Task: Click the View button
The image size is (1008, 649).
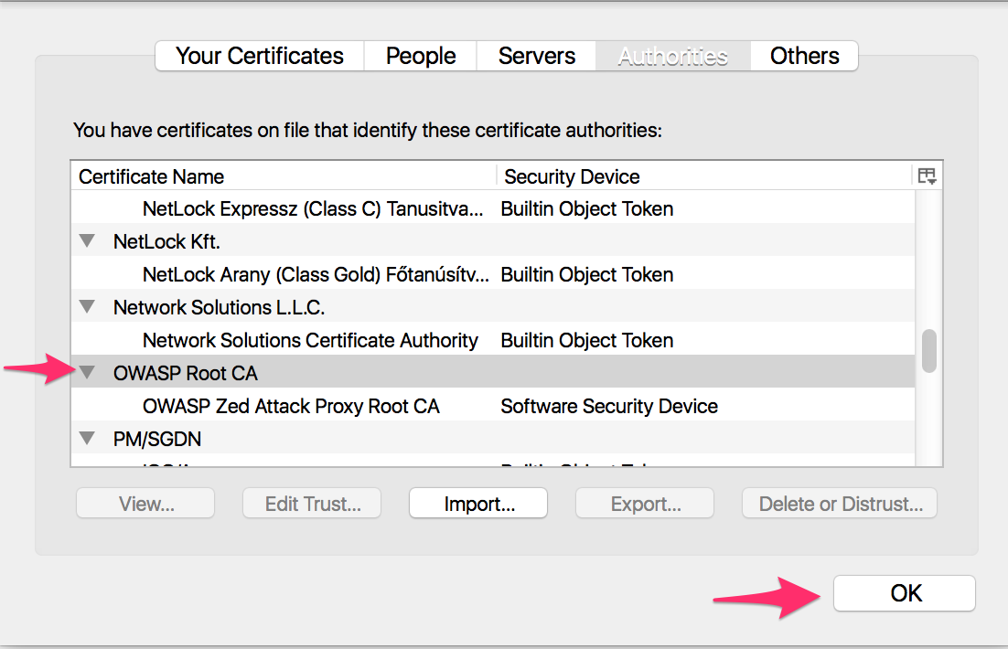Action: 145,503
